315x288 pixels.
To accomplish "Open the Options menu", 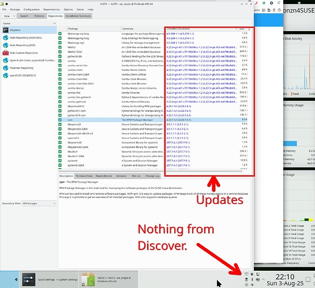I will tap(68, 9).
